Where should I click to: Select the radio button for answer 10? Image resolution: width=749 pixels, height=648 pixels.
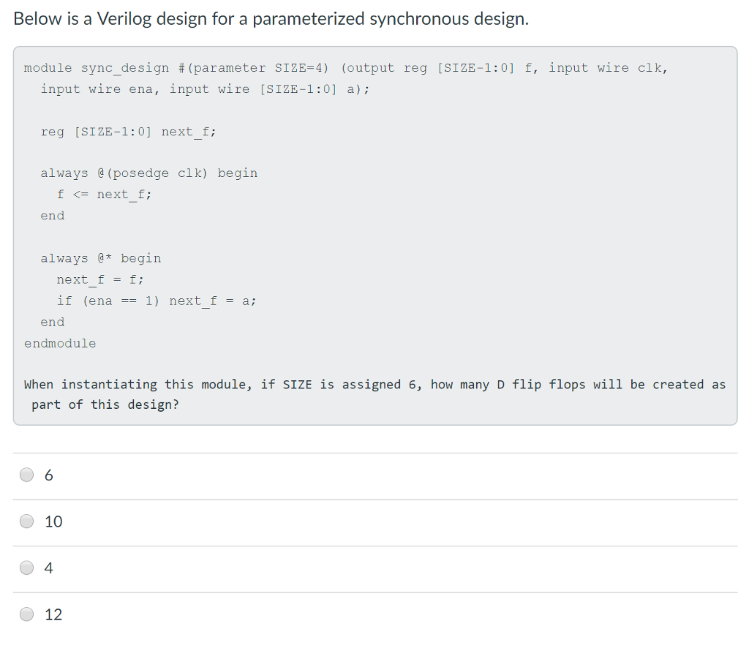(x=26, y=521)
